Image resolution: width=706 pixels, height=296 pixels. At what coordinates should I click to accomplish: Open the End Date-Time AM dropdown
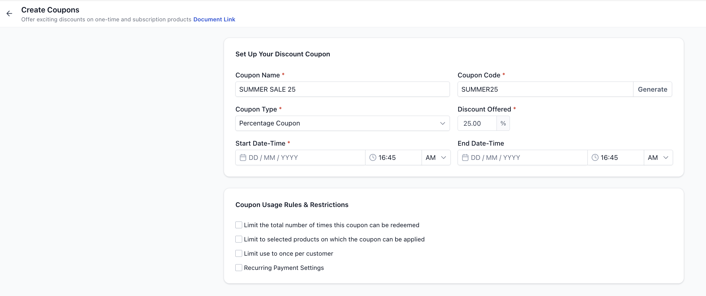click(x=658, y=157)
